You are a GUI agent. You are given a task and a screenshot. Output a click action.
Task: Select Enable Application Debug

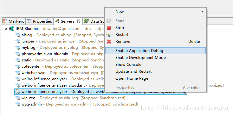click(156, 51)
